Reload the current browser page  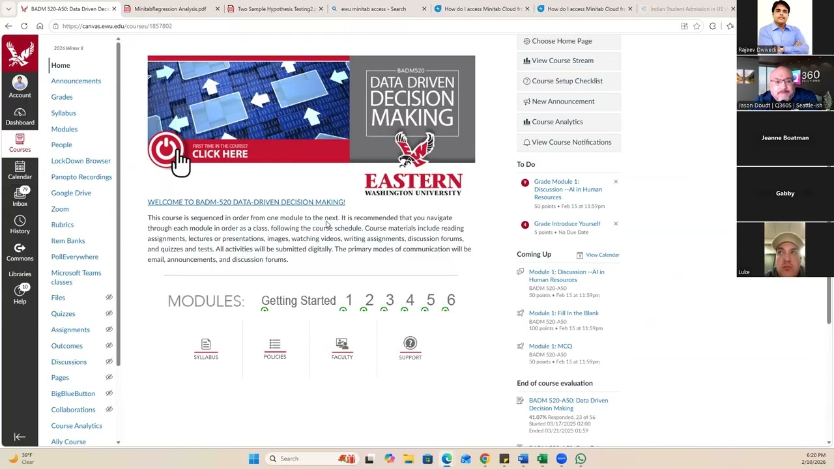click(x=24, y=26)
